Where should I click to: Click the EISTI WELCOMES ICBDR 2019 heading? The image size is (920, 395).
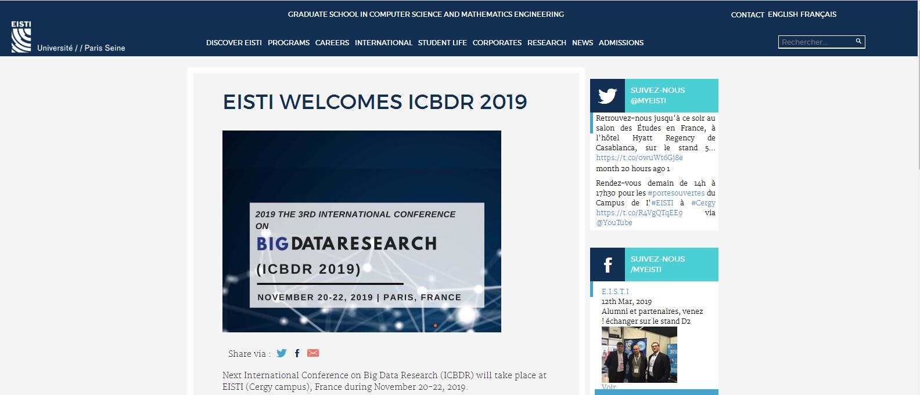tap(375, 102)
